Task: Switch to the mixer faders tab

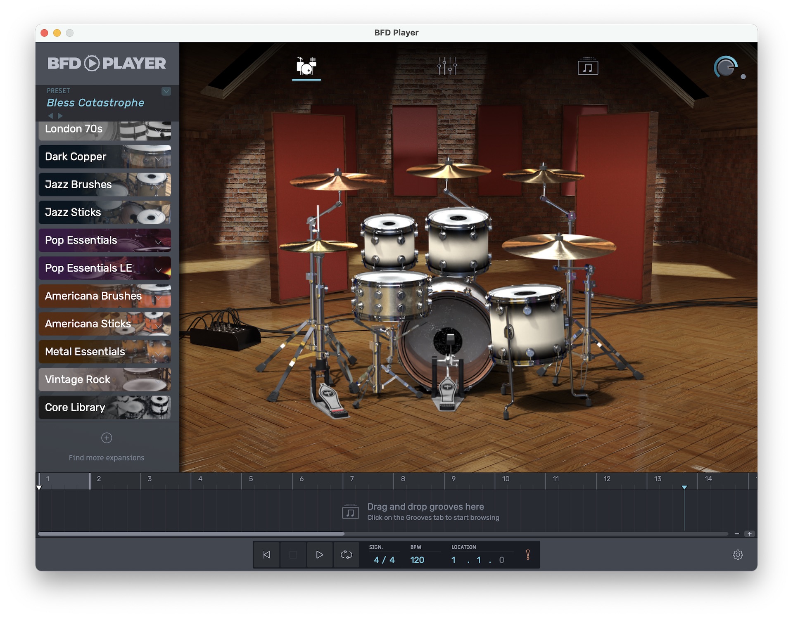Action: coord(447,66)
